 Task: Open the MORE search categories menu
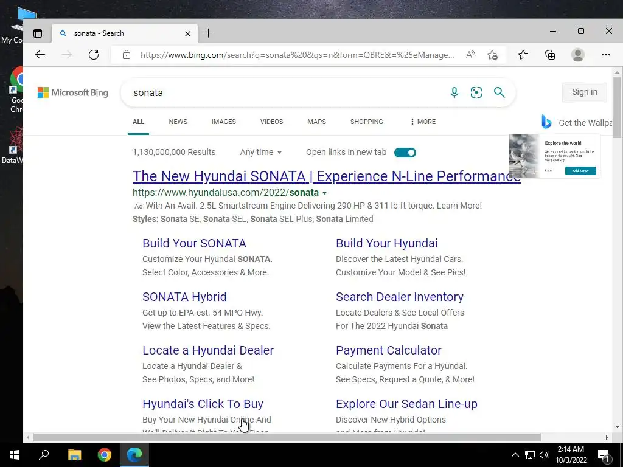[x=423, y=122]
